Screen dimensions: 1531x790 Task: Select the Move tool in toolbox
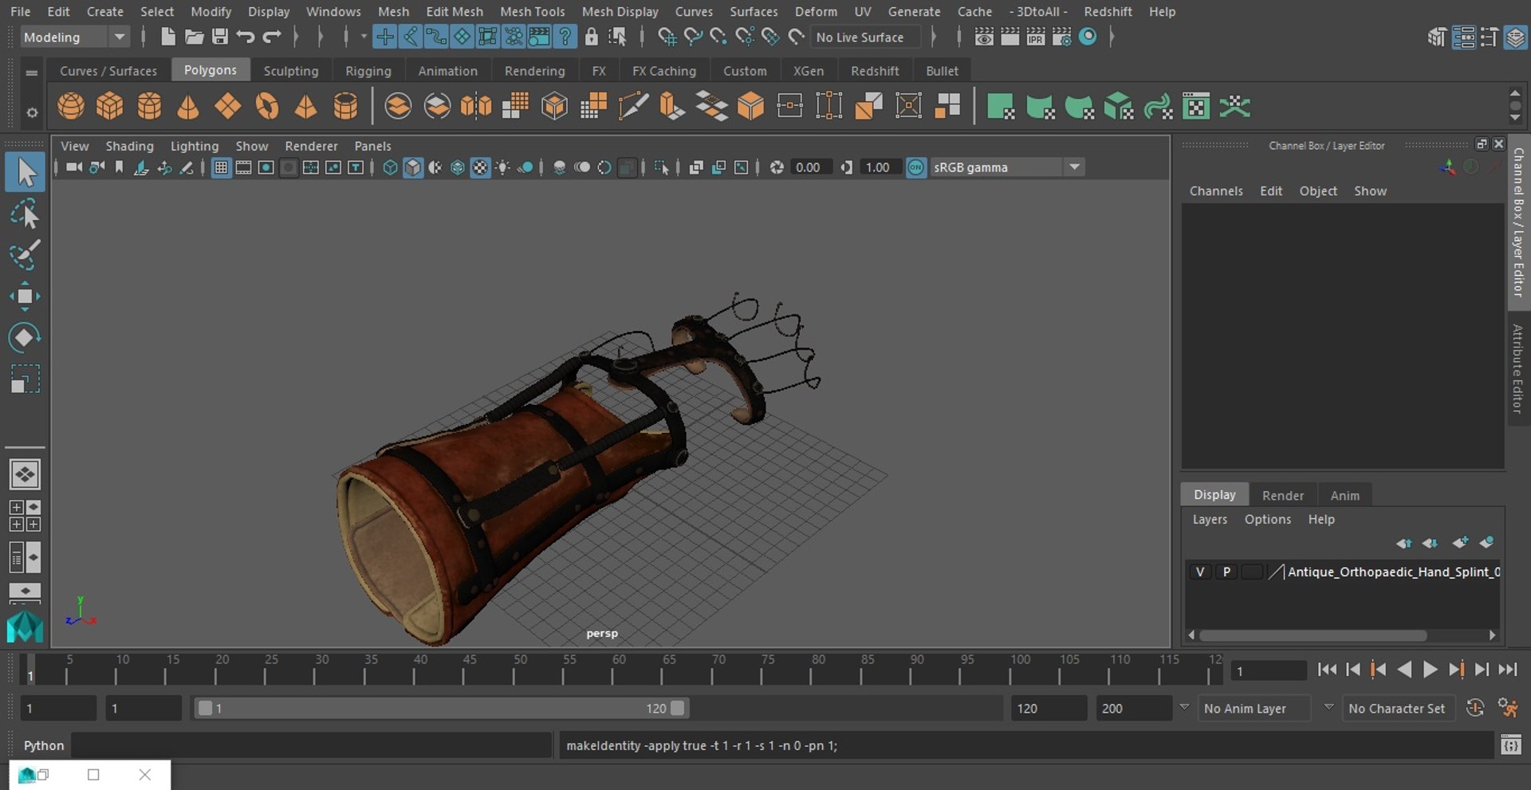pyautogui.click(x=25, y=297)
